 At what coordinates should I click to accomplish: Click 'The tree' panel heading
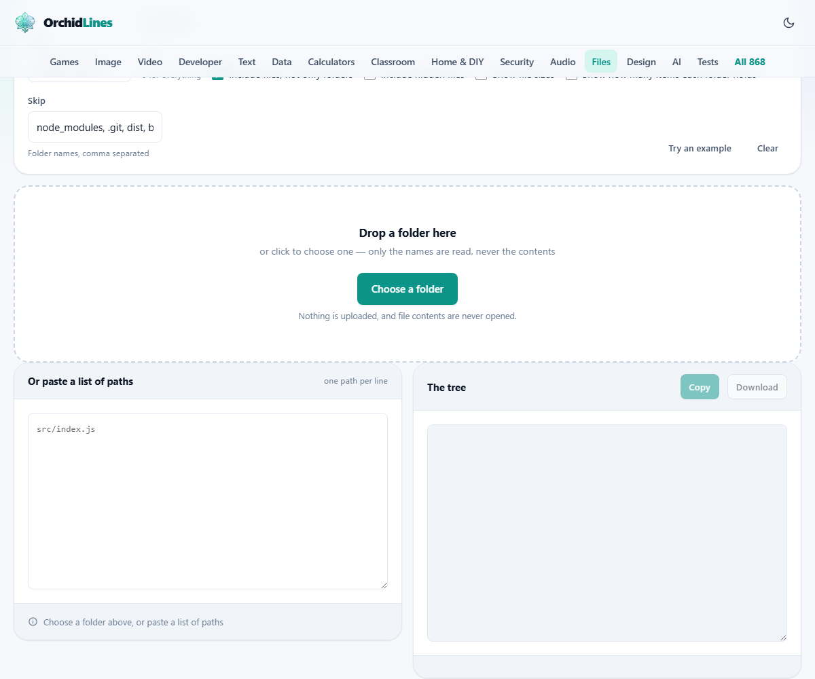coord(446,387)
